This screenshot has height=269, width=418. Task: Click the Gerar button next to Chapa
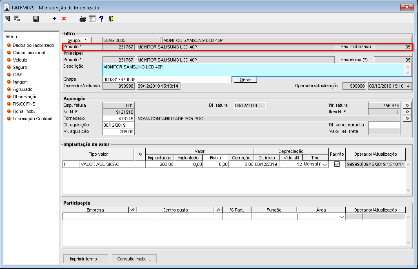(x=245, y=79)
